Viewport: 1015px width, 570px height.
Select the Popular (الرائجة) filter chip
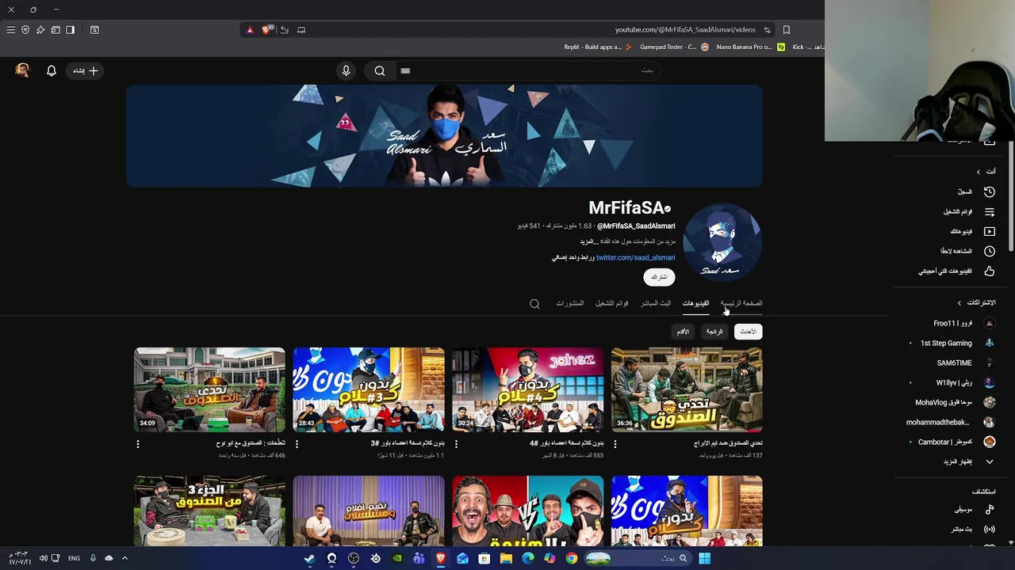click(x=714, y=332)
